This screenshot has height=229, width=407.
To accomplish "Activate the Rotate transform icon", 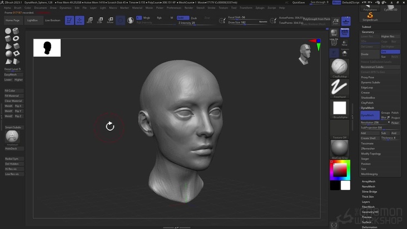I will [110, 20].
